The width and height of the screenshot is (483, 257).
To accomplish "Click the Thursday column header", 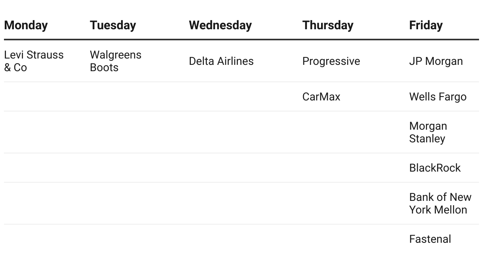I will (328, 25).
